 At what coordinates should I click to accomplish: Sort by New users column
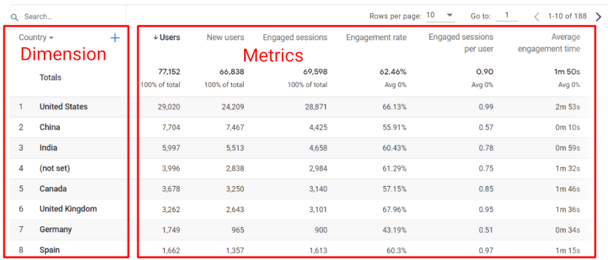(x=225, y=37)
